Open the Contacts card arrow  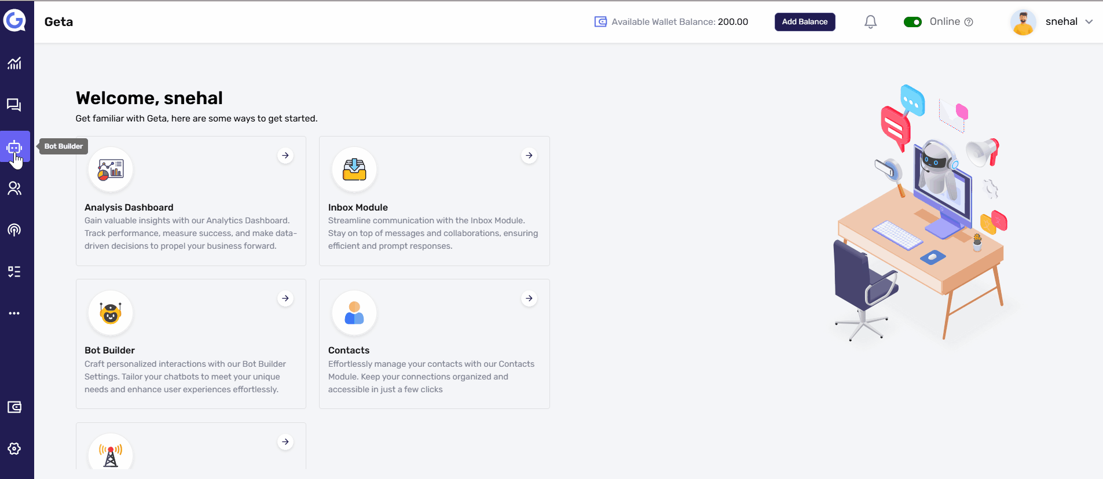(x=529, y=299)
